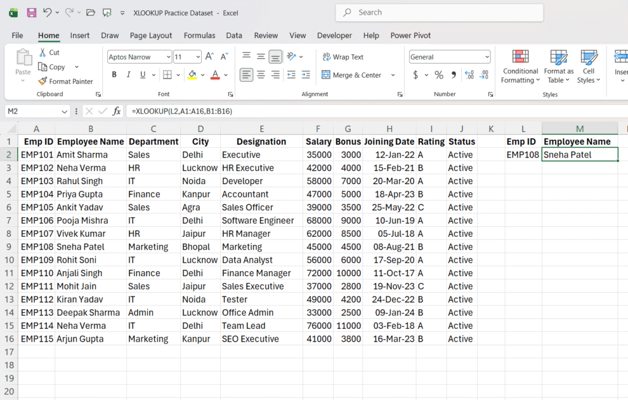Click the Top Align icon
This screenshot has height=400, width=628.
pos(247,56)
